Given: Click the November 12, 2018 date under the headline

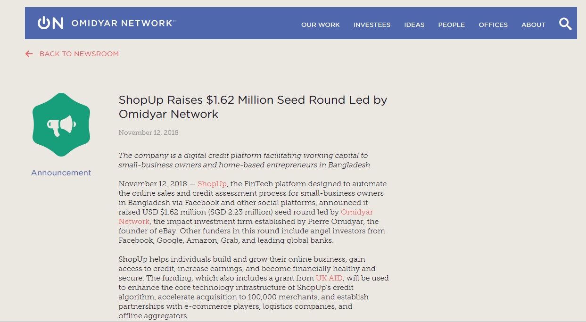Looking at the screenshot, I should tap(149, 132).
